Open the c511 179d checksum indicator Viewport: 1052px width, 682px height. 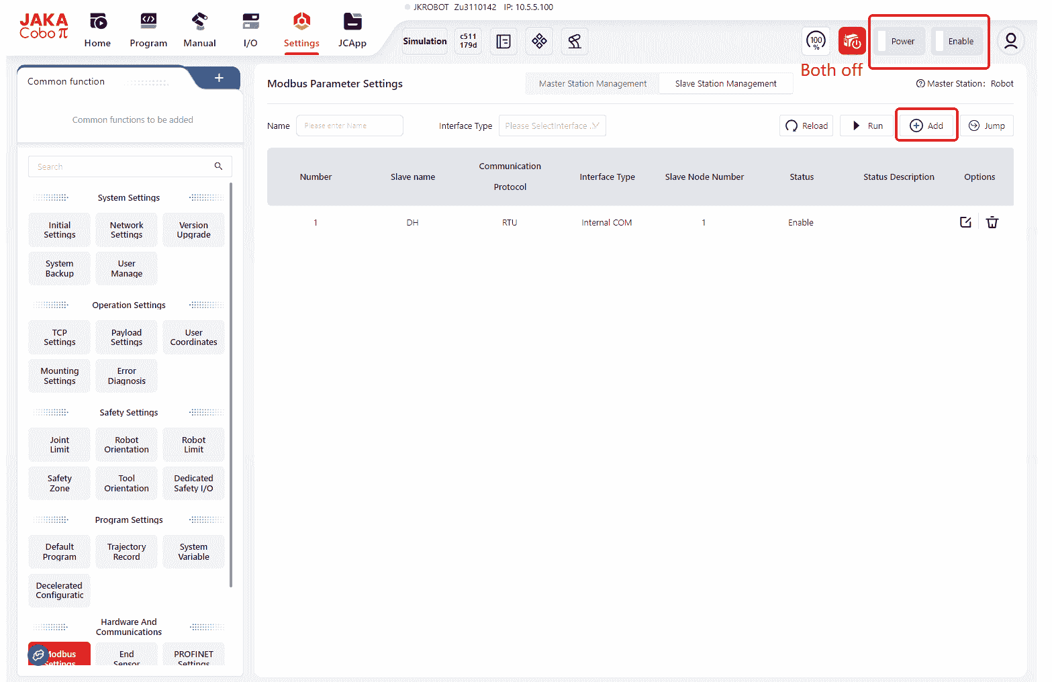(468, 42)
